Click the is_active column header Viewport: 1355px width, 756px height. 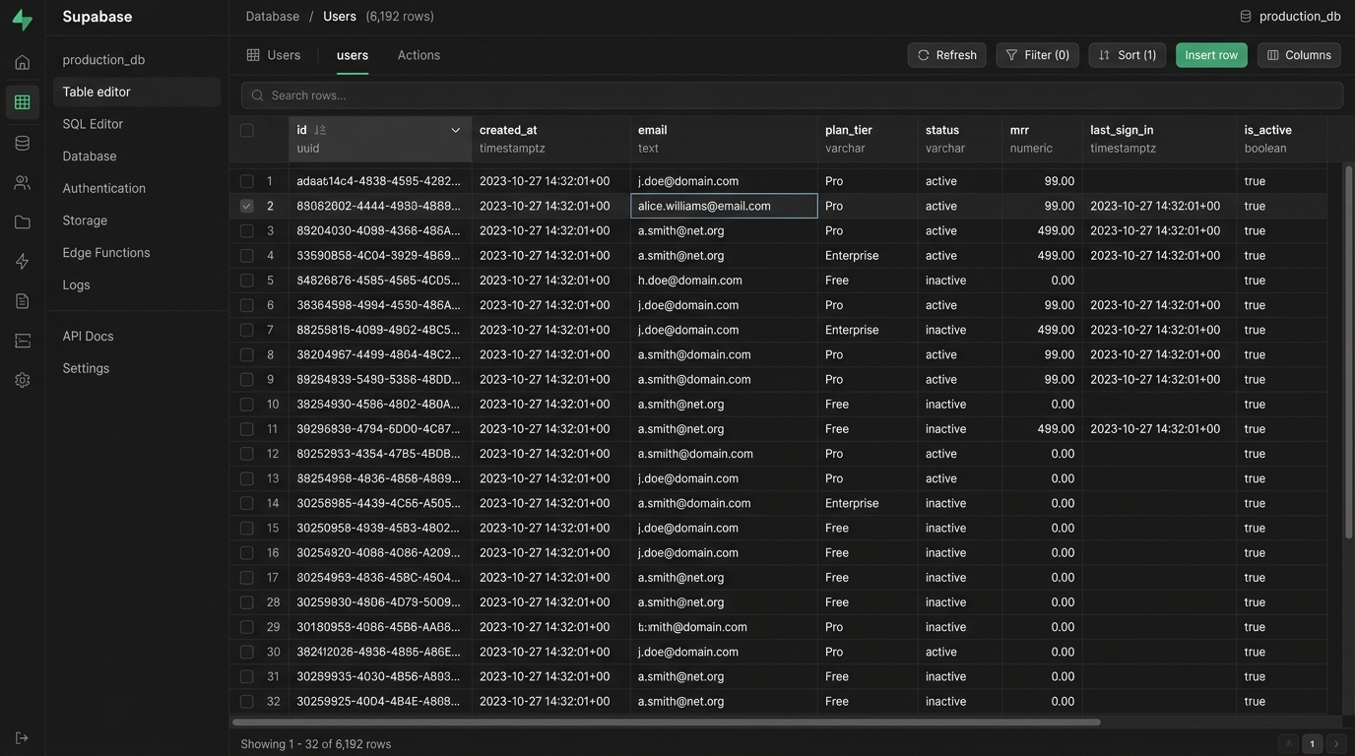click(x=1281, y=139)
